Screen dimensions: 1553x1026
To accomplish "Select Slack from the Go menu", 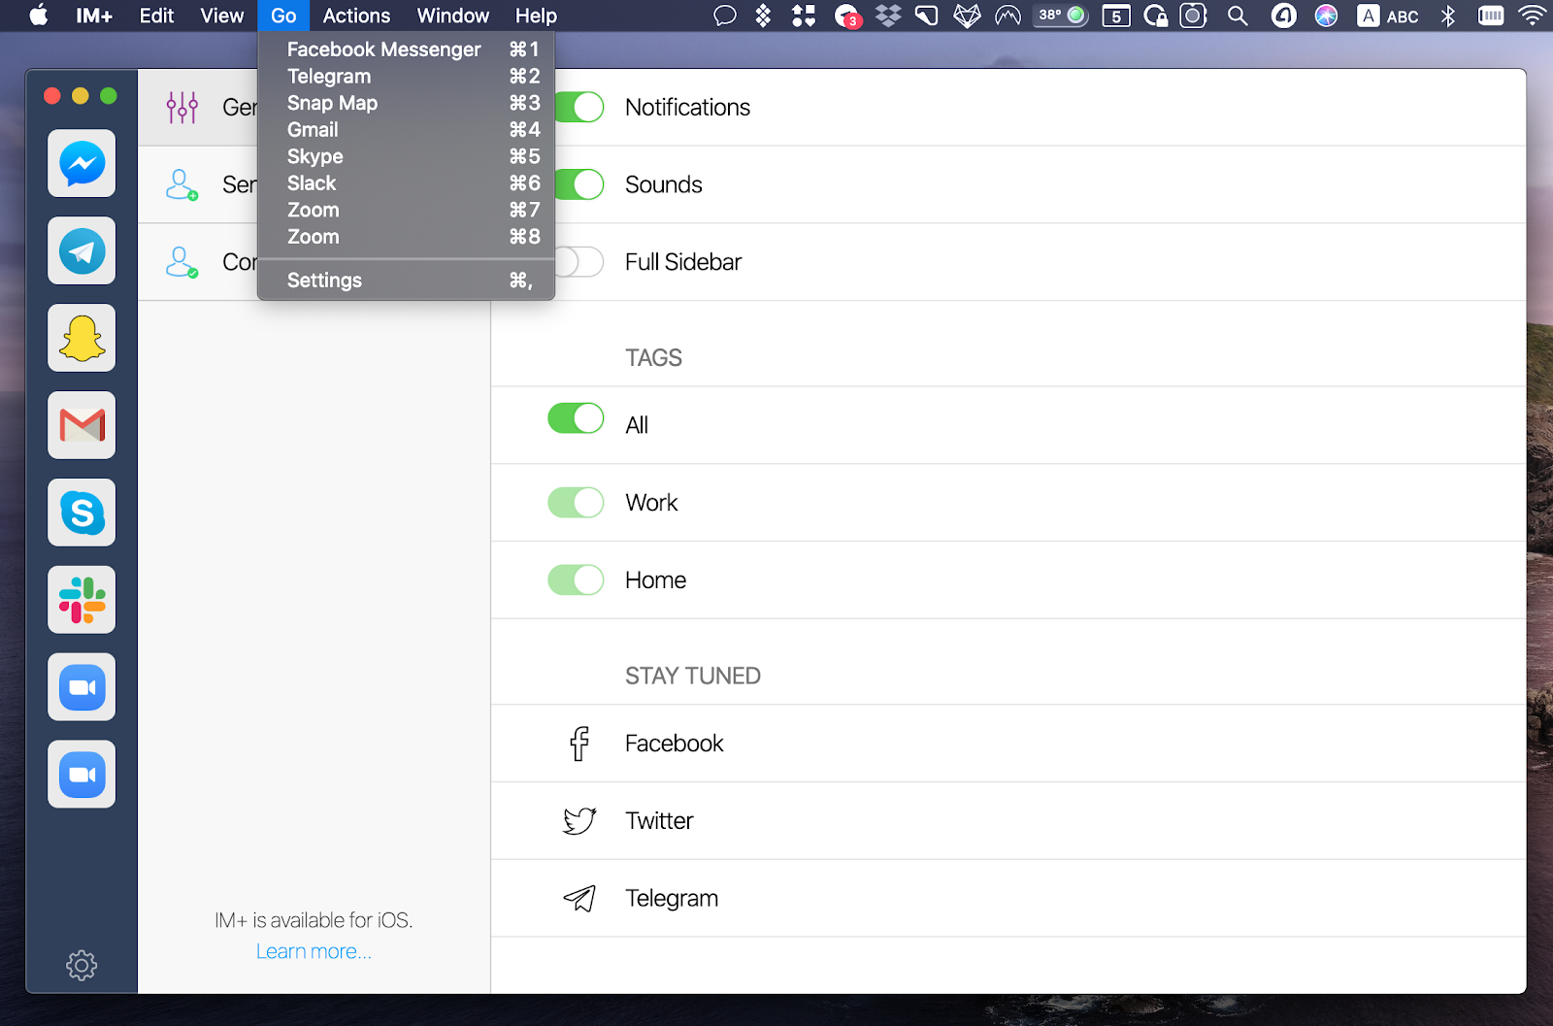I will click(311, 182).
